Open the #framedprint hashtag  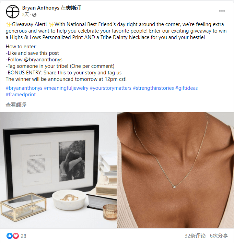pyautogui.click(x=21, y=95)
